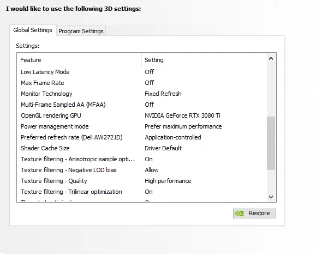This screenshot has height=256, width=316.
Task: Click the Restore button
Action: pyautogui.click(x=254, y=213)
